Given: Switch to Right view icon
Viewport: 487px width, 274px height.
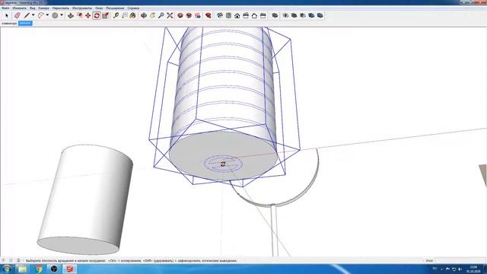Looking at the screenshot, I should [x=246, y=15].
